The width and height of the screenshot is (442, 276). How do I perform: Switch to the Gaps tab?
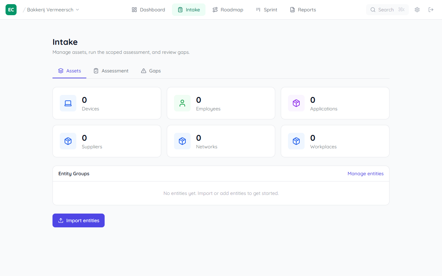coord(151,71)
